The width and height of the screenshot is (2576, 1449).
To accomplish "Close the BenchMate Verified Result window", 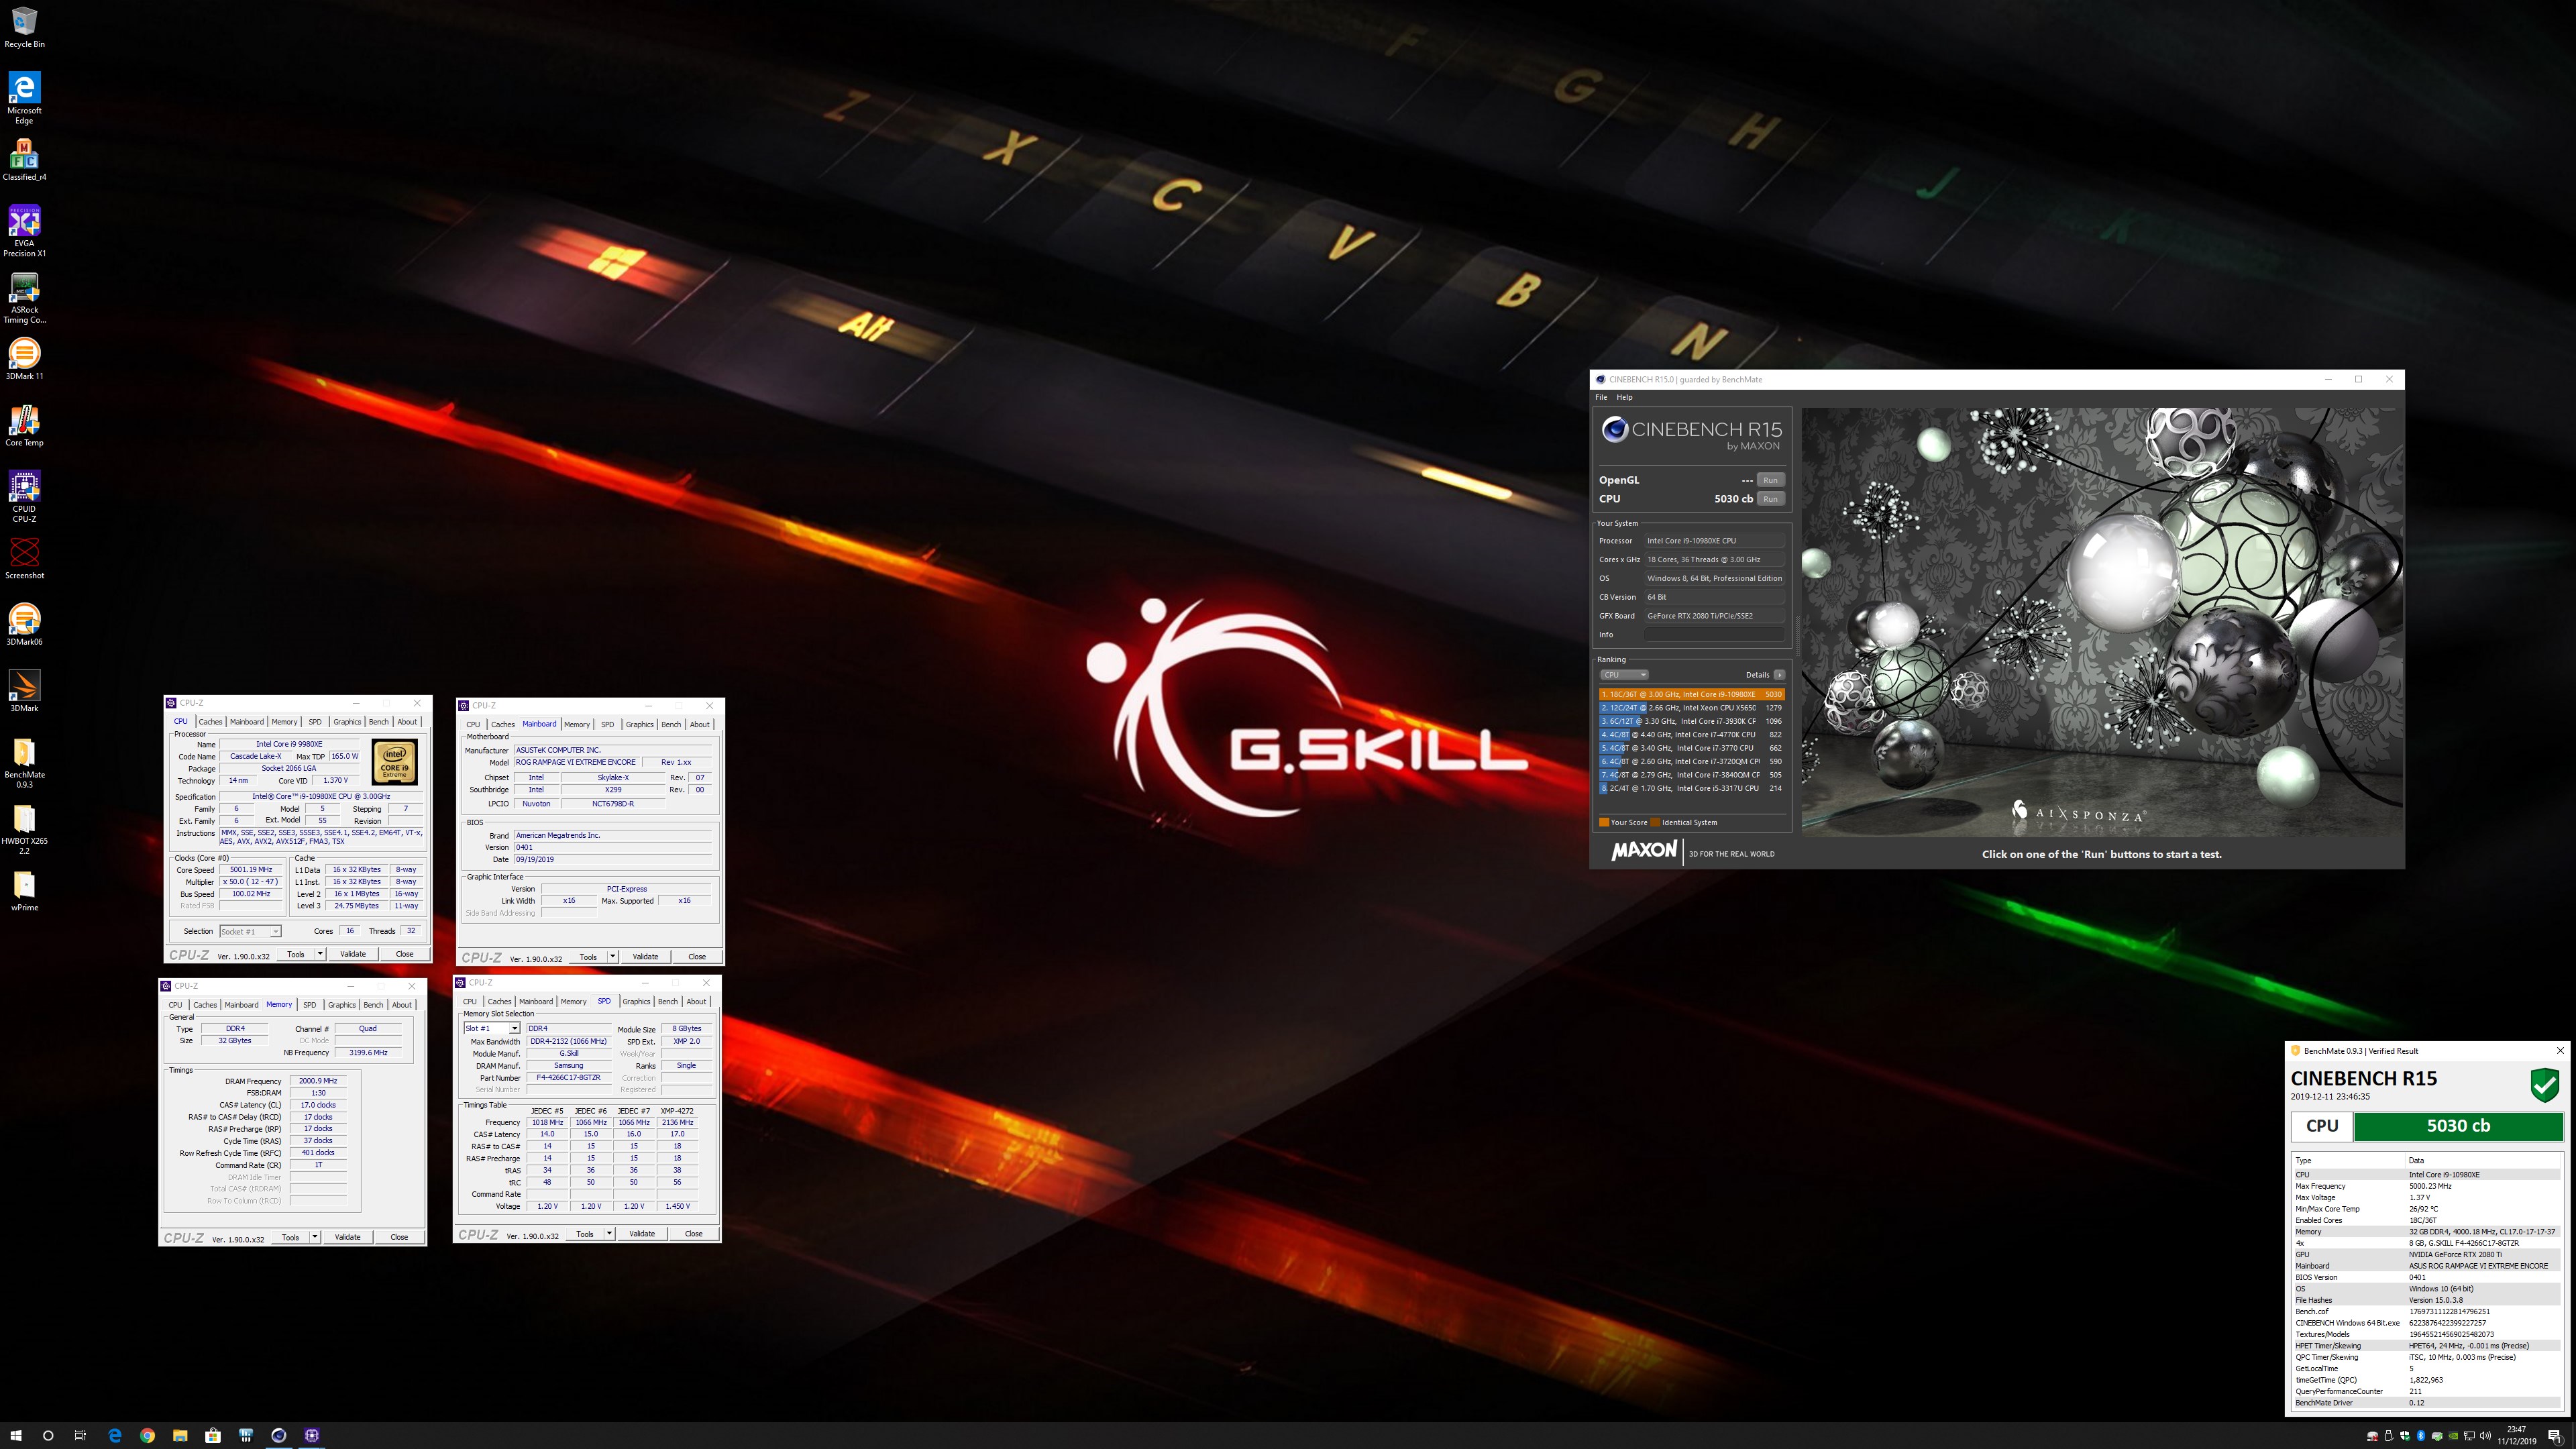I will click(2560, 1051).
